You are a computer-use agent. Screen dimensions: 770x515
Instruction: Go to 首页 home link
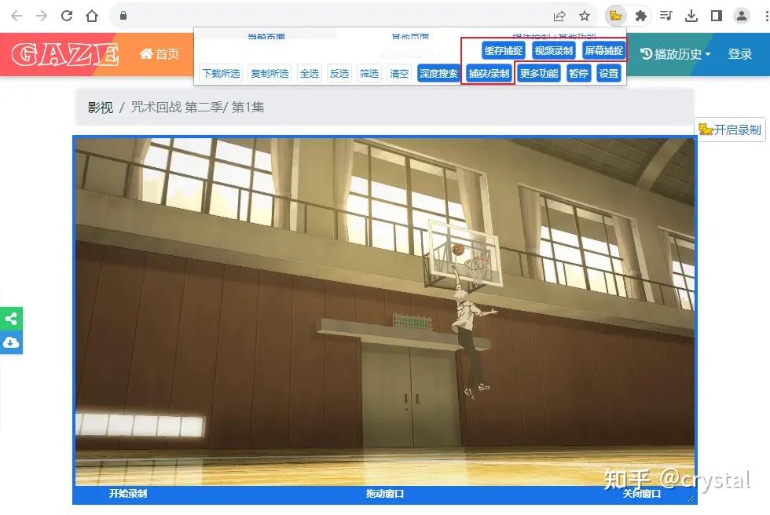point(159,54)
